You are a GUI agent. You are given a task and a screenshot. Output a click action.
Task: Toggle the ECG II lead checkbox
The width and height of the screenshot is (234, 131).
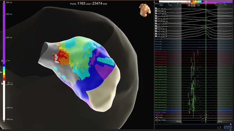[x=156, y=11]
